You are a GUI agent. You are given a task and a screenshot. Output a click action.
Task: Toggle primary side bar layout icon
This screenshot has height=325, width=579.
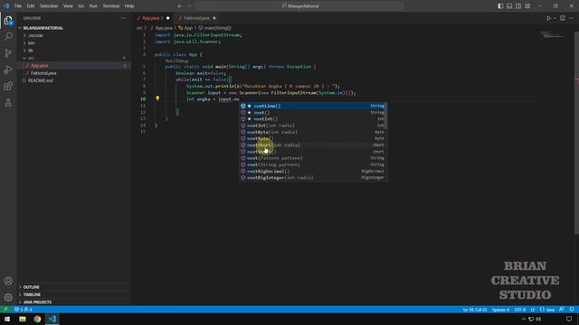pyautogui.click(x=500, y=6)
